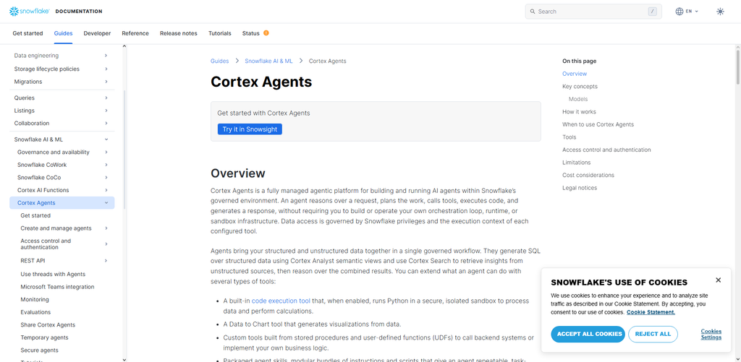Expand the Queries chevron

point(106,98)
